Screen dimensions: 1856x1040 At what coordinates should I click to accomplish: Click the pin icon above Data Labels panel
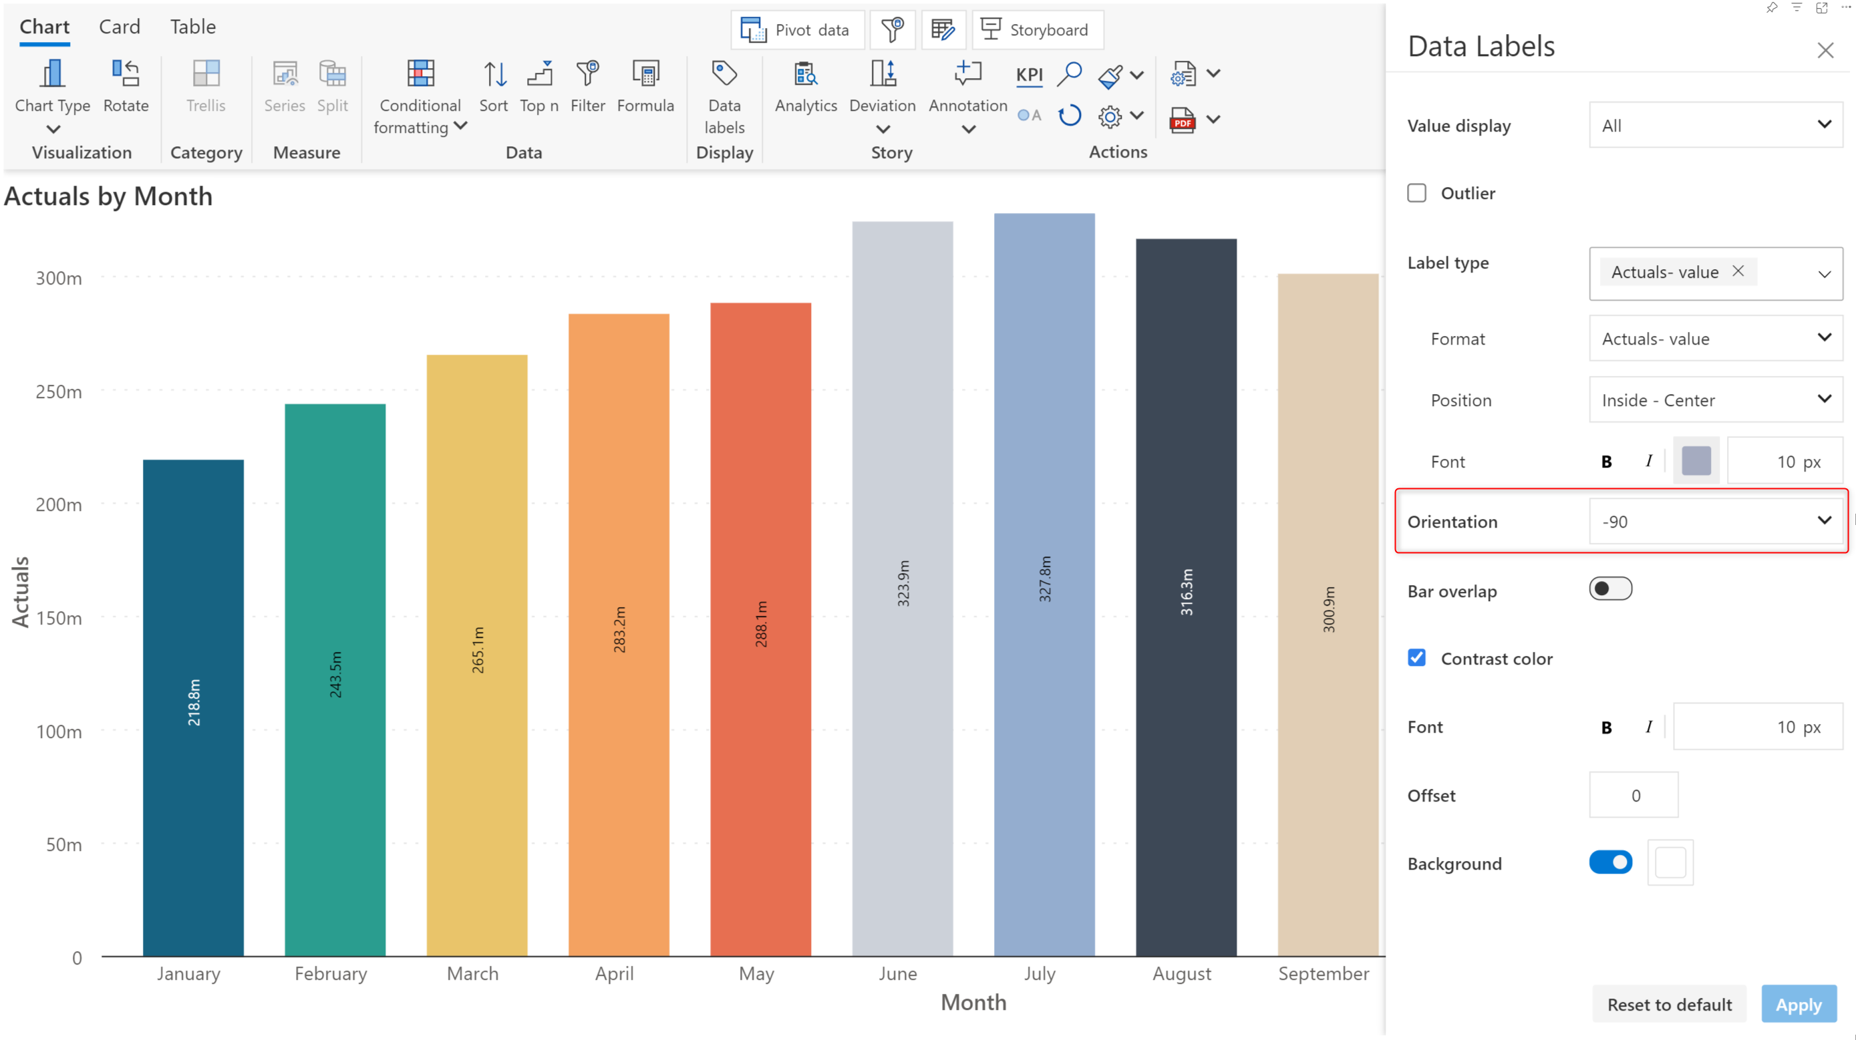[1771, 7]
